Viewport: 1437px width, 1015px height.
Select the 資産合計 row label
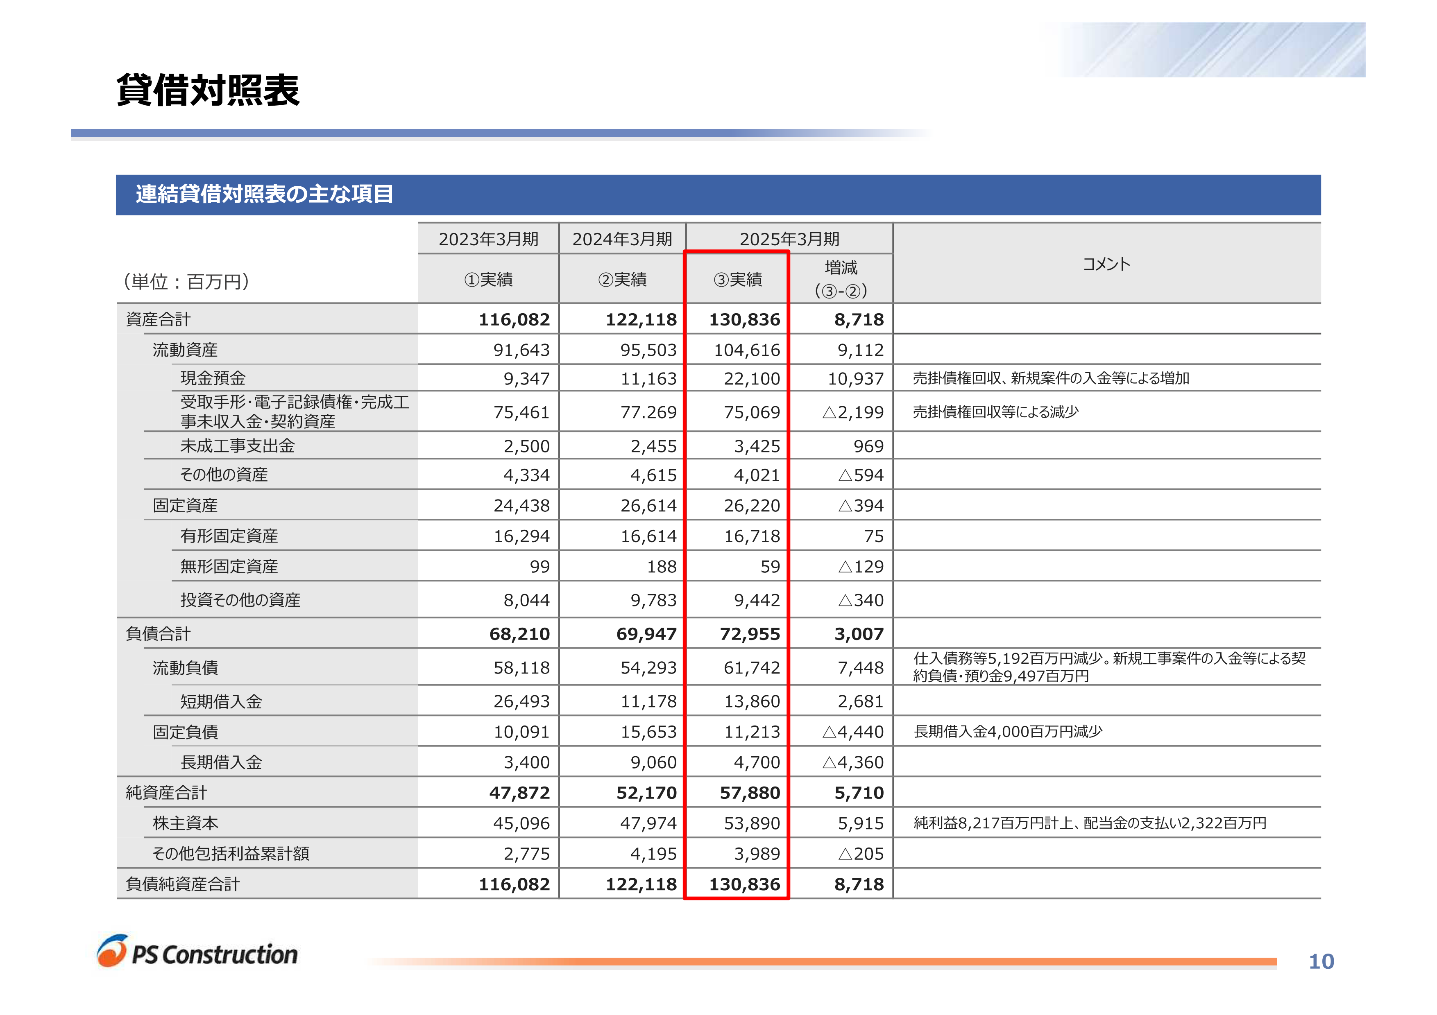point(158,320)
